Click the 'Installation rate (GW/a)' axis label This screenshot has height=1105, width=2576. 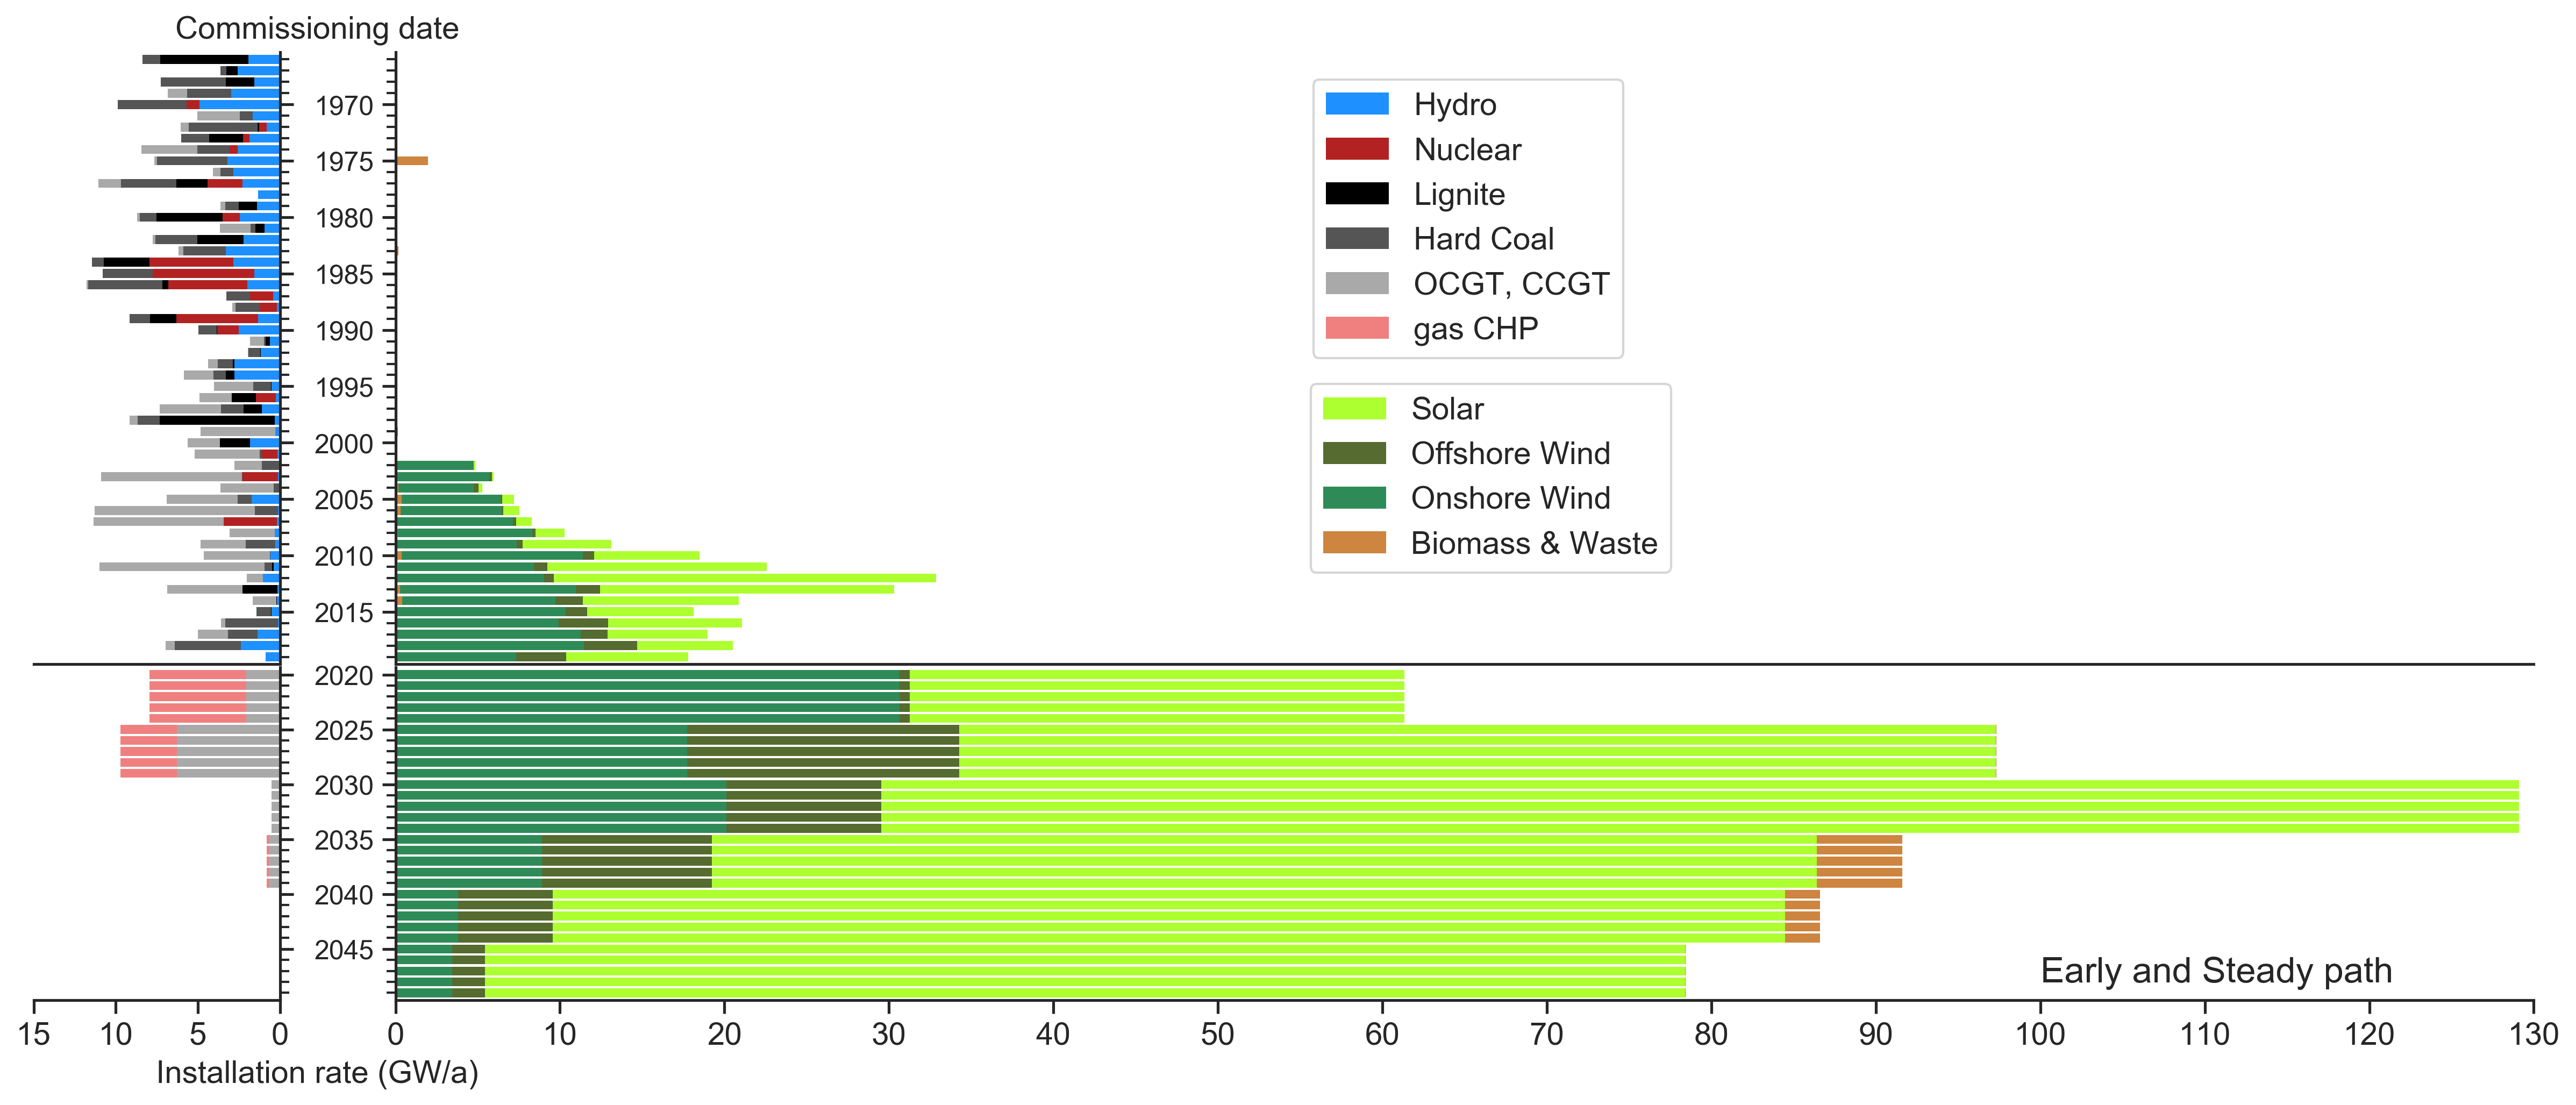click(x=318, y=1073)
